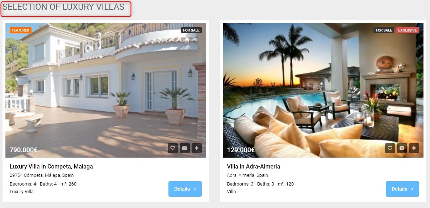Open camera gallery for Adra-Almeria villa

[402, 148]
